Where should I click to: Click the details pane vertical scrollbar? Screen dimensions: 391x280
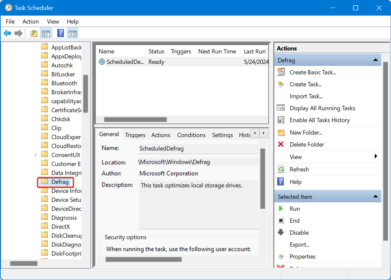click(263, 178)
